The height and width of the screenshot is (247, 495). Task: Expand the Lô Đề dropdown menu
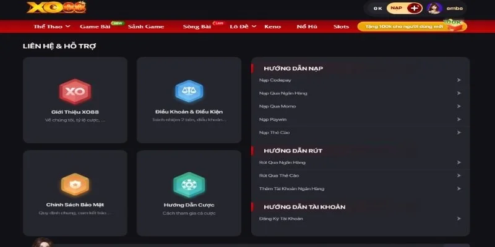click(x=241, y=27)
